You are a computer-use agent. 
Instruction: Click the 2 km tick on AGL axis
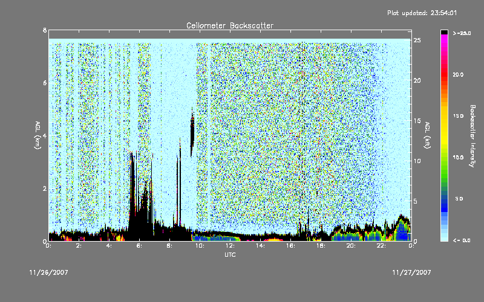click(45, 188)
